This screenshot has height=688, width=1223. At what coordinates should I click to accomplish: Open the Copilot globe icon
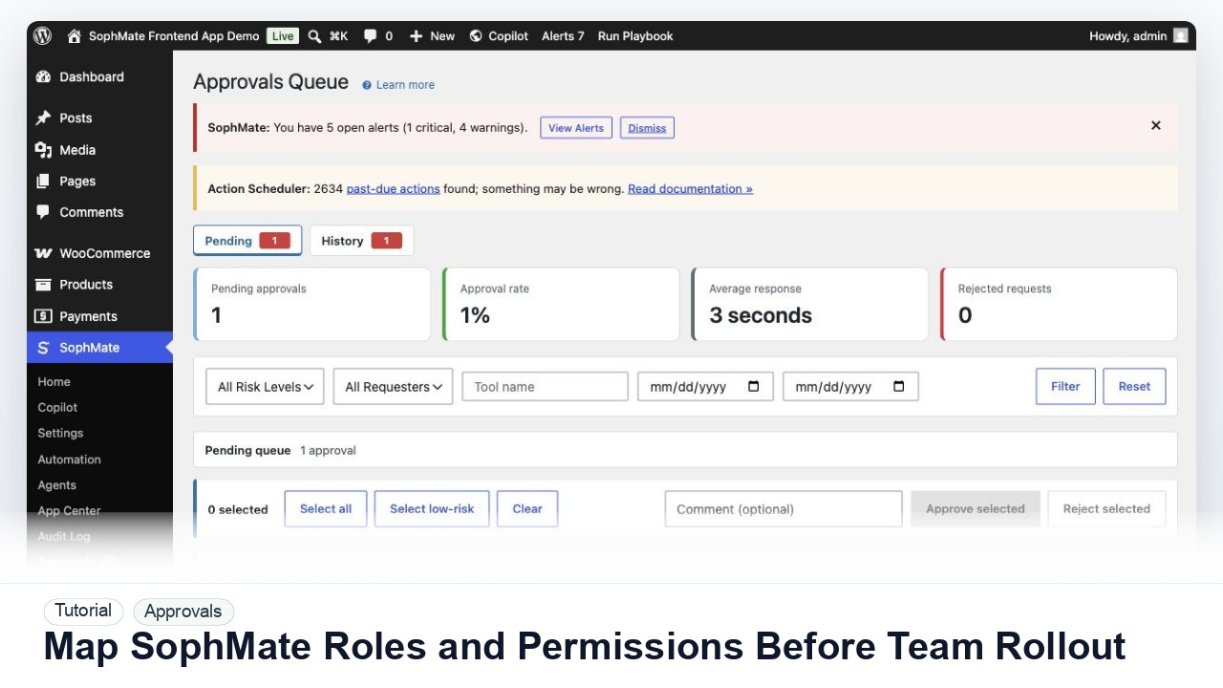pyautogui.click(x=476, y=36)
